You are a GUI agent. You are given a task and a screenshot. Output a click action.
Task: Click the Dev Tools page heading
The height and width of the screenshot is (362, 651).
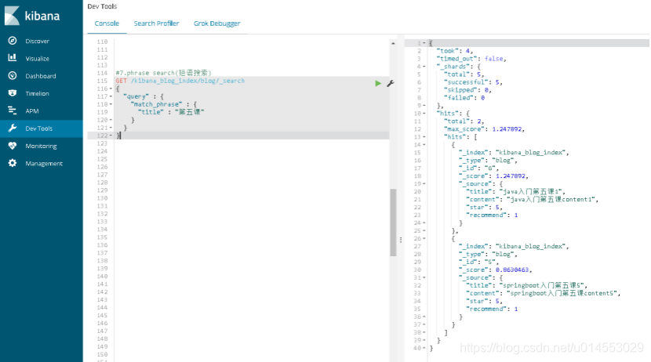pos(102,6)
